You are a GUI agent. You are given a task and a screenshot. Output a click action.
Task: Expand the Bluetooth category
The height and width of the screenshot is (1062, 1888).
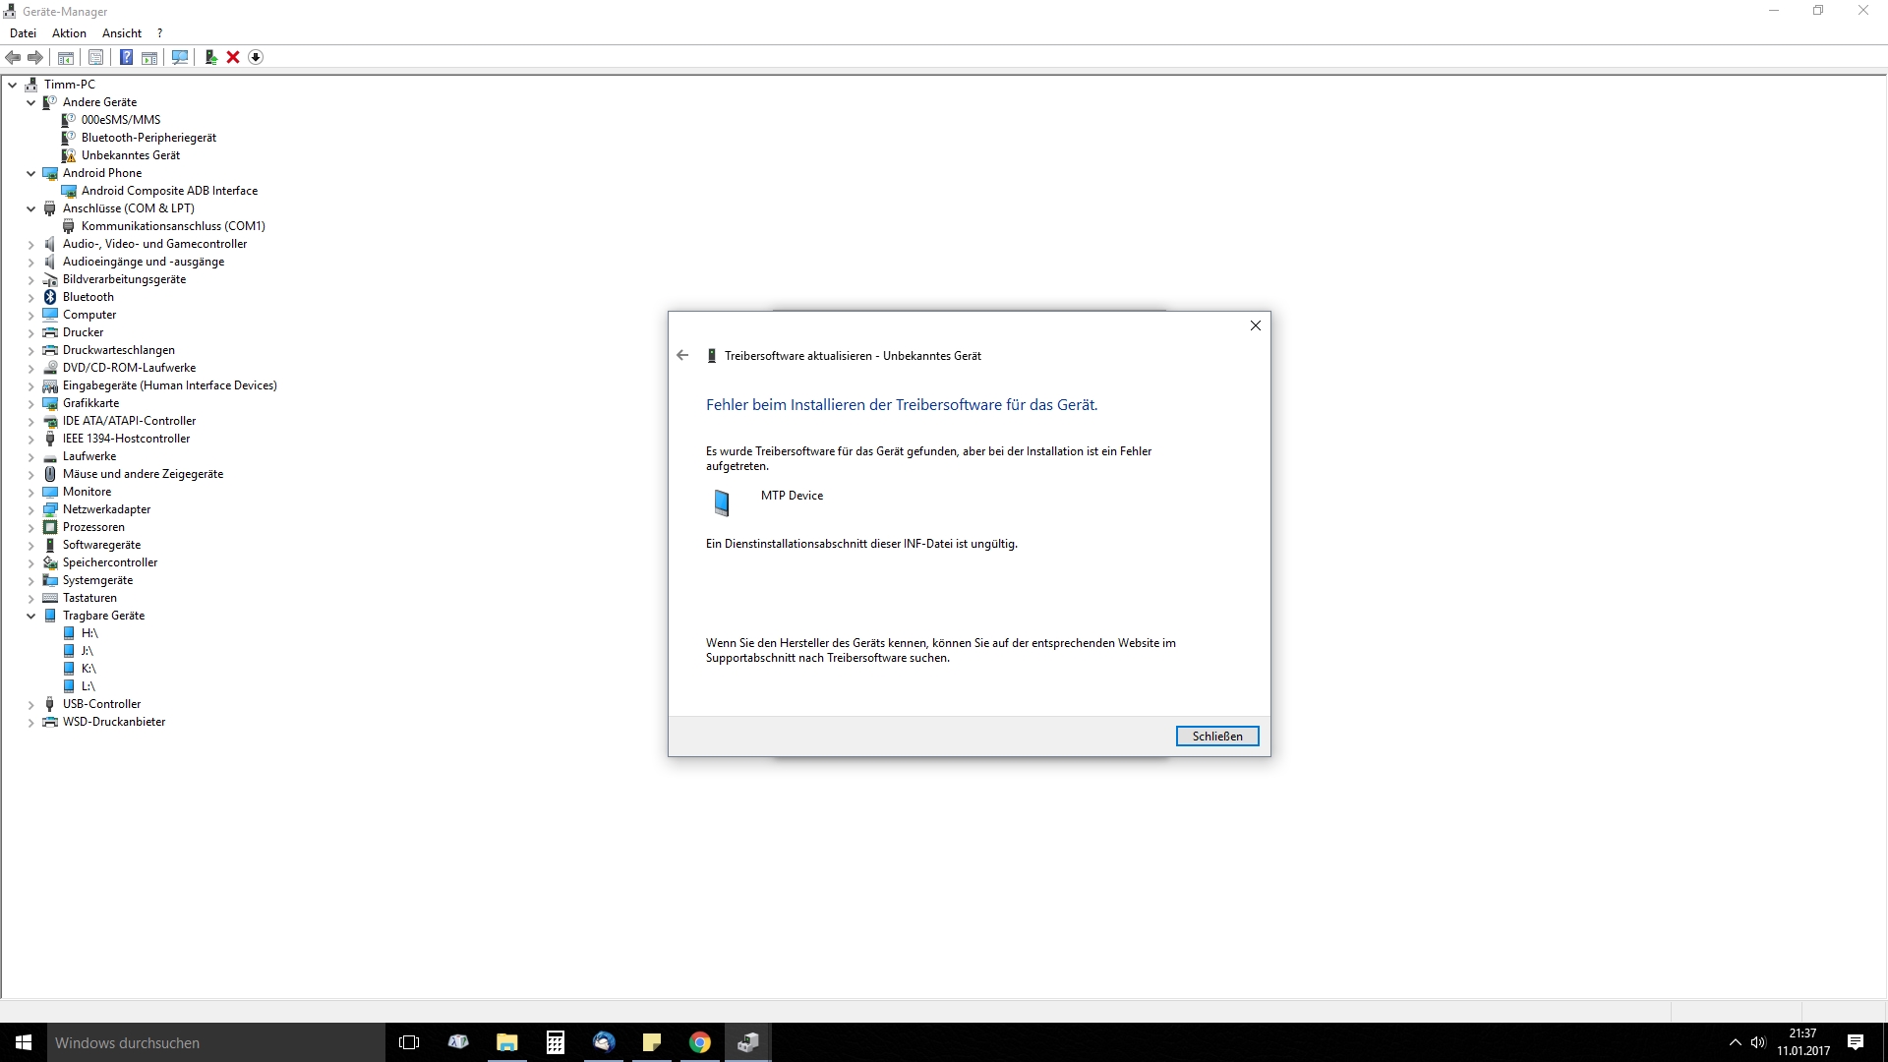(x=30, y=297)
